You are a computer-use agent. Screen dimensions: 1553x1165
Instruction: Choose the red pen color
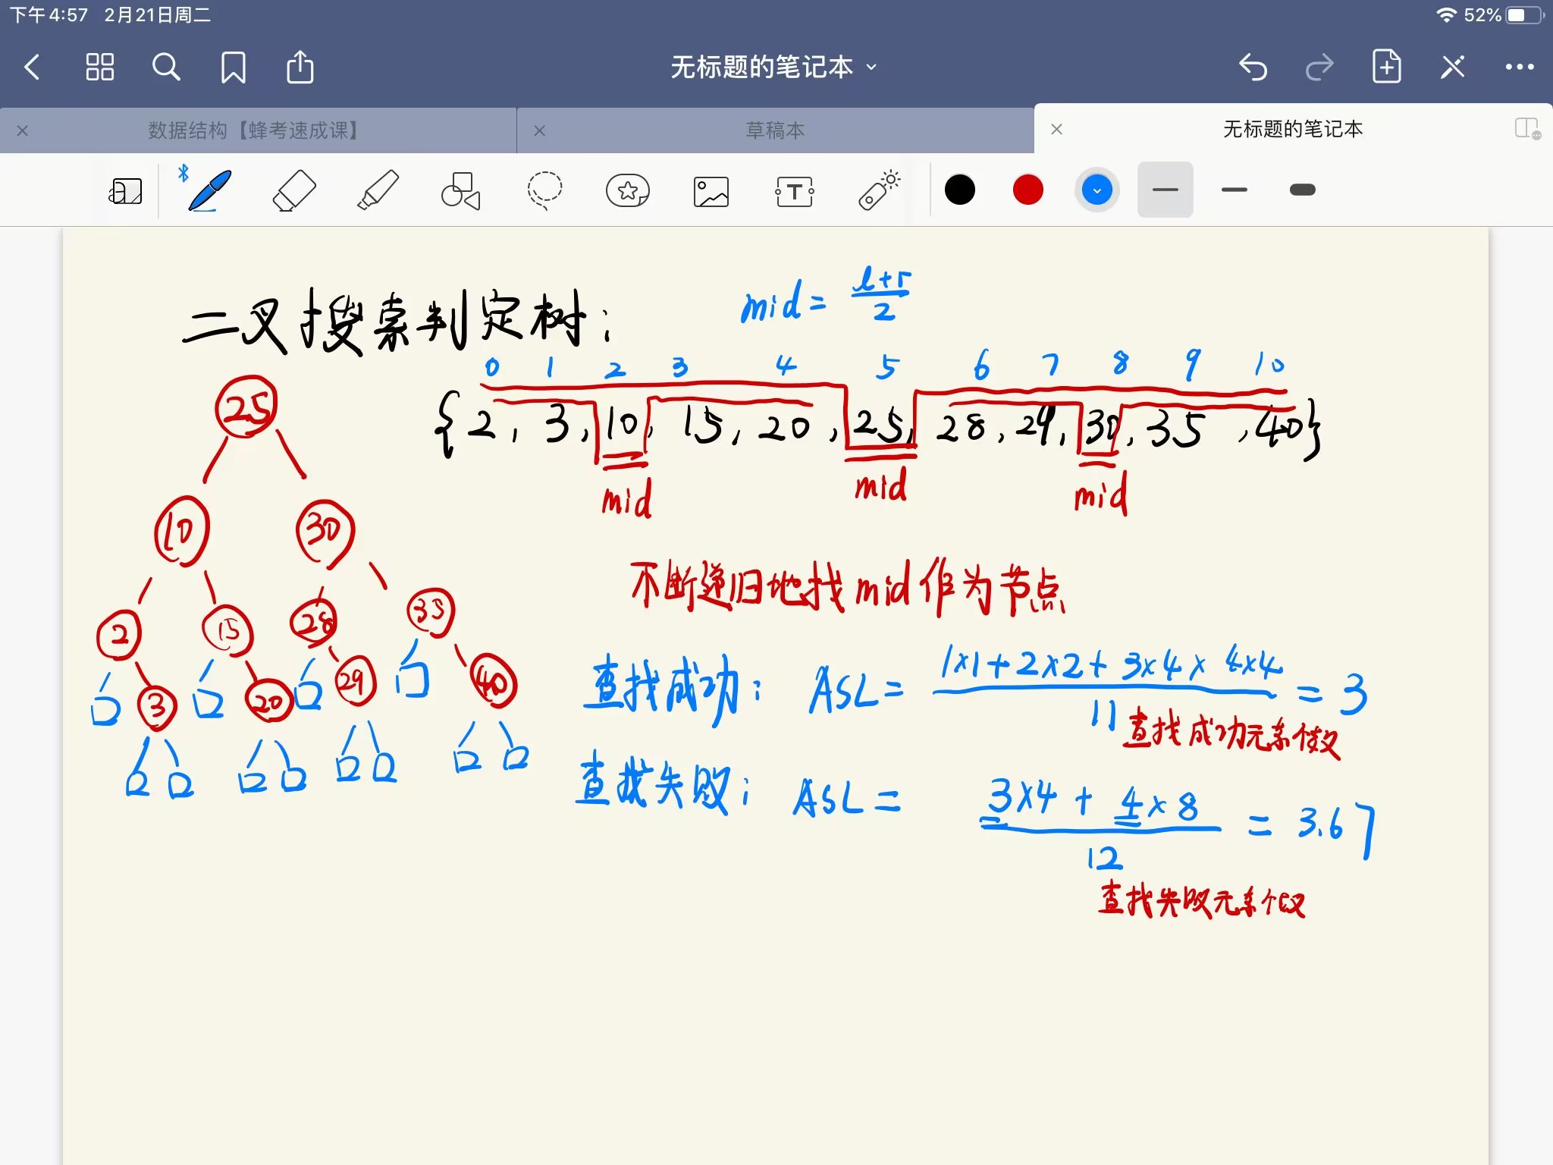[x=1028, y=190]
